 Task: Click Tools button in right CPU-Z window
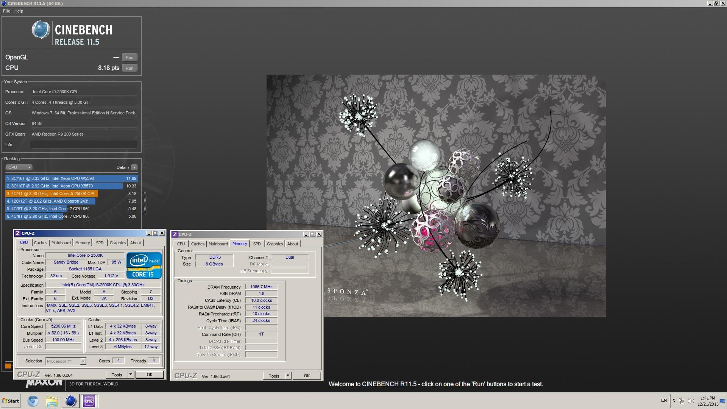(x=274, y=376)
